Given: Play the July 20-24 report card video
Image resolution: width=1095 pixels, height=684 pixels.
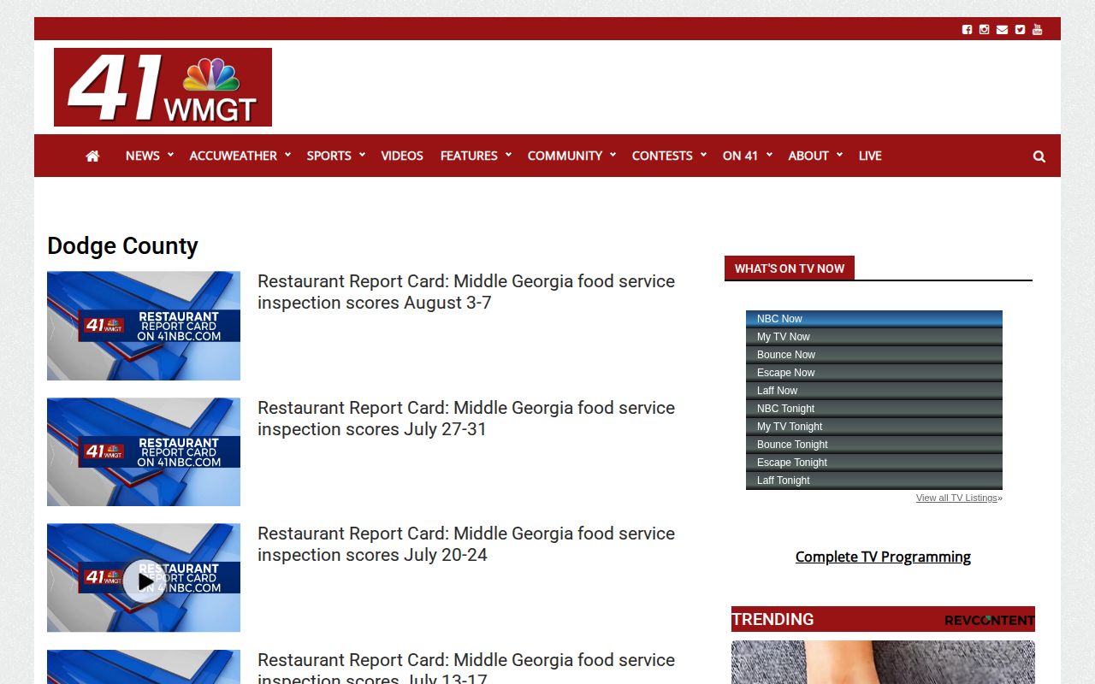Looking at the screenshot, I should pyautogui.click(x=144, y=581).
